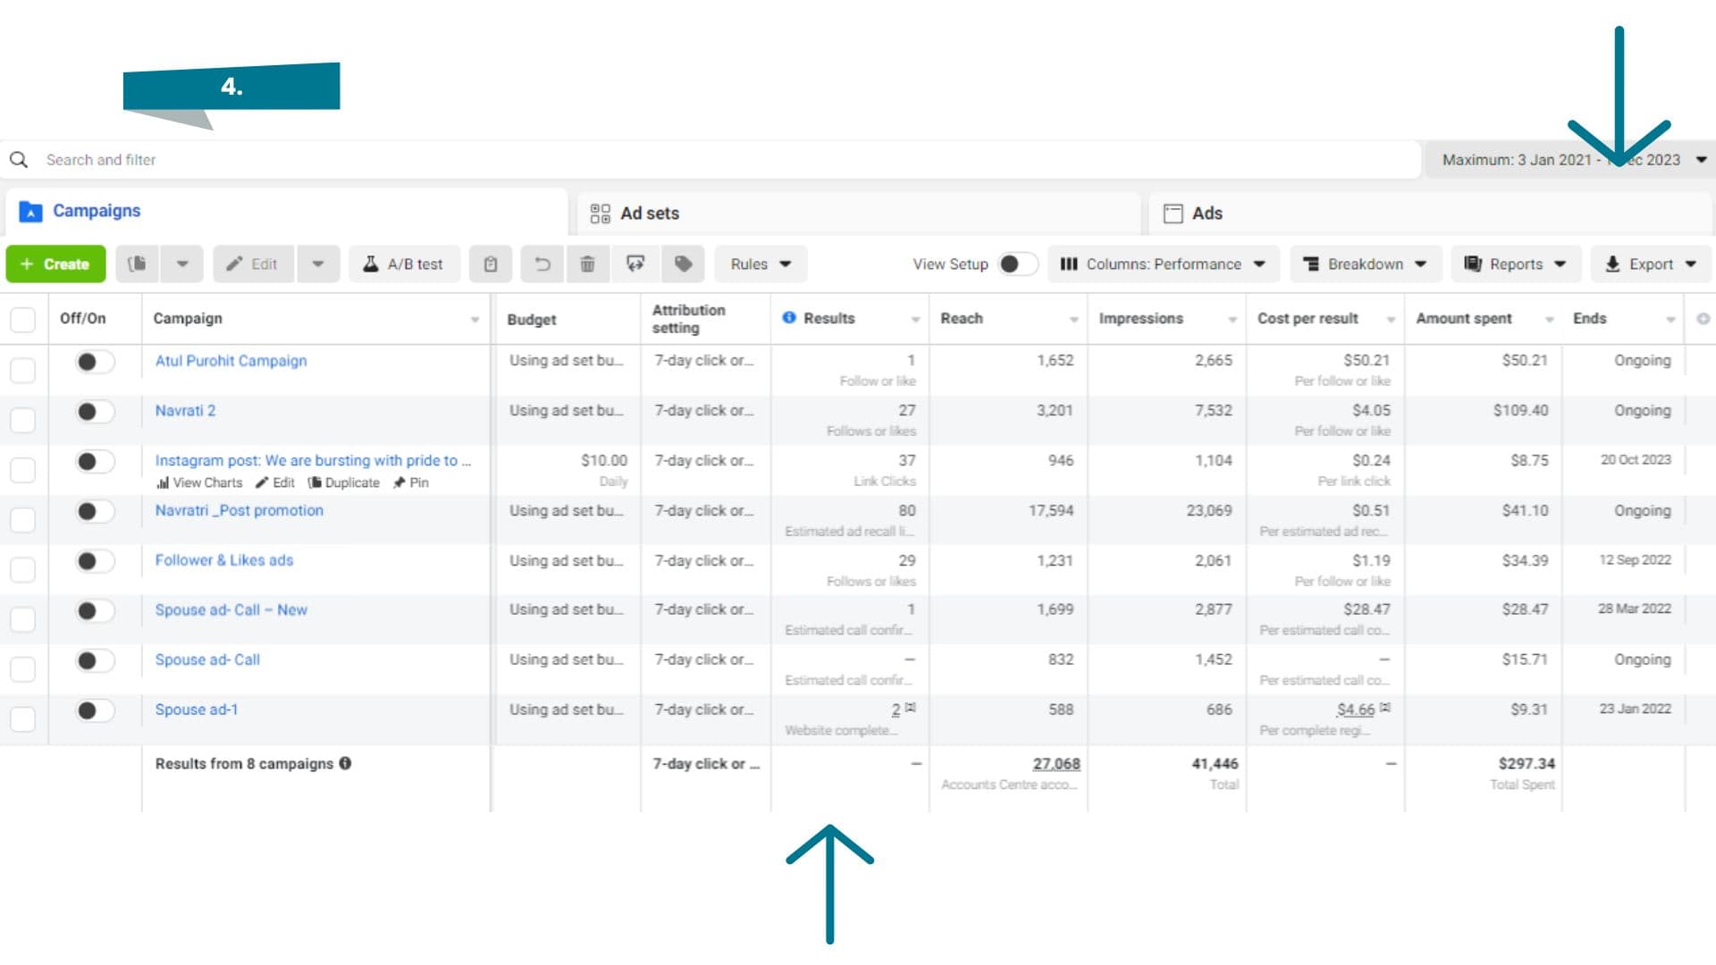Click the duplicate campaign icon
Screen dimensions: 1716x965
(137, 264)
